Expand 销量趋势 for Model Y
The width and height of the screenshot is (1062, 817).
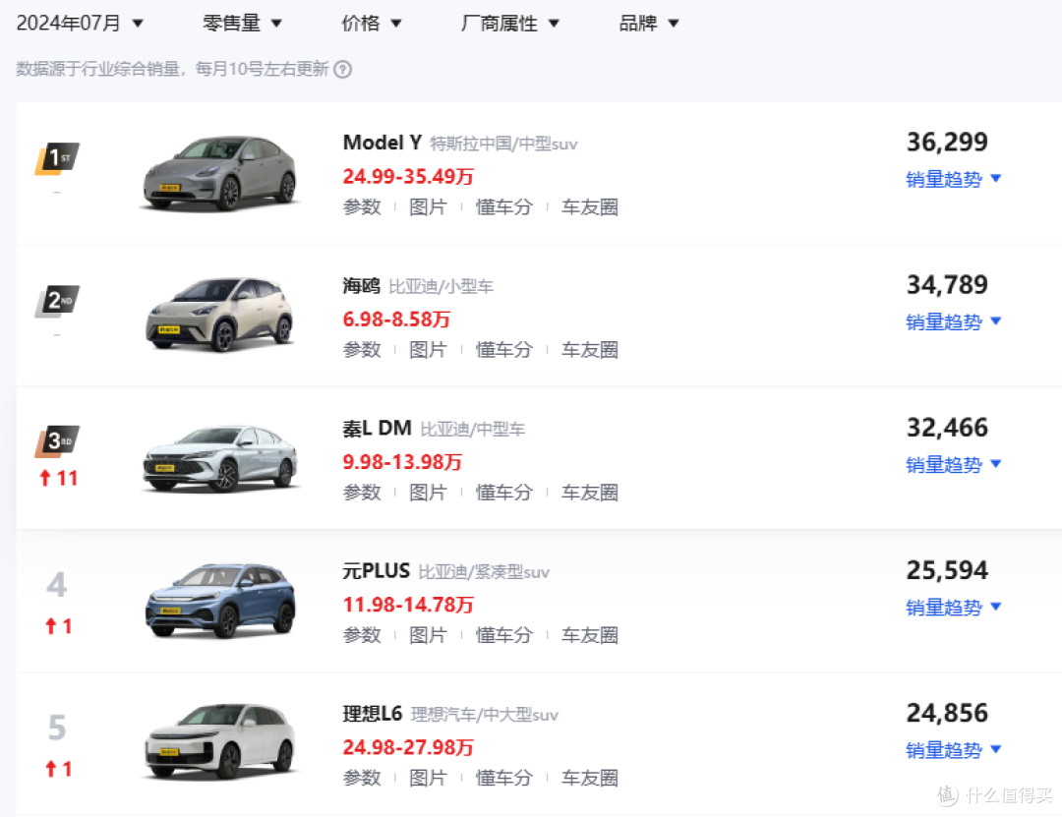click(x=953, y=180)
